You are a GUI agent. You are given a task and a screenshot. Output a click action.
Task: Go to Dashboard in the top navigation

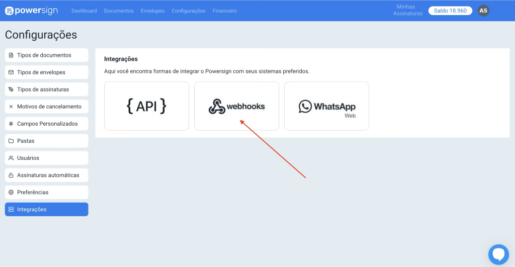click(x=84, y=11)
